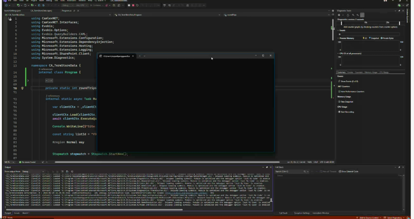Click the Restart debugging icon
This screenshot has height=219, width=414.
tap(137, 5)
